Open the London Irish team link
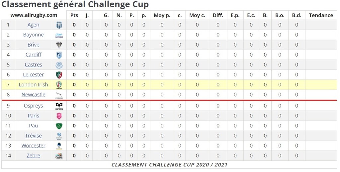The image size is (340, 172). click(34, 84)
